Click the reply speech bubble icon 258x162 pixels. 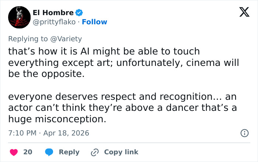click(x=49, y=152)
